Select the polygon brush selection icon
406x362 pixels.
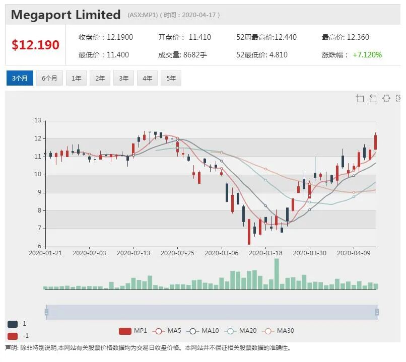click(386, 98)
